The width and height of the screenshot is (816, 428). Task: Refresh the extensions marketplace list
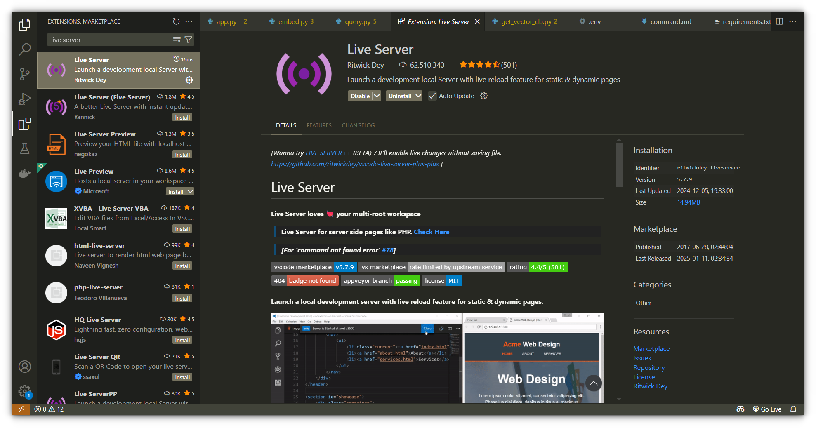[x=176, y=21]
